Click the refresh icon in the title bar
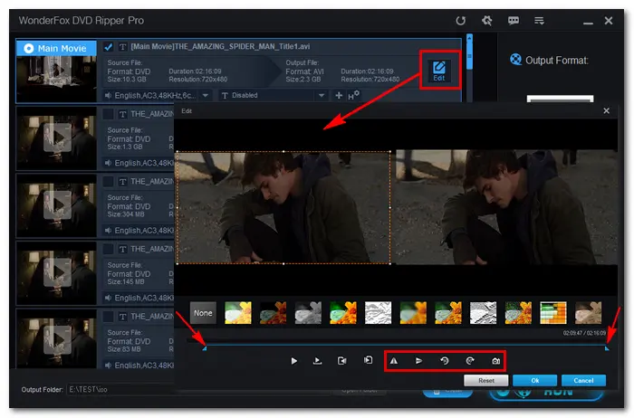634x418 pixels. coord(460,21)
